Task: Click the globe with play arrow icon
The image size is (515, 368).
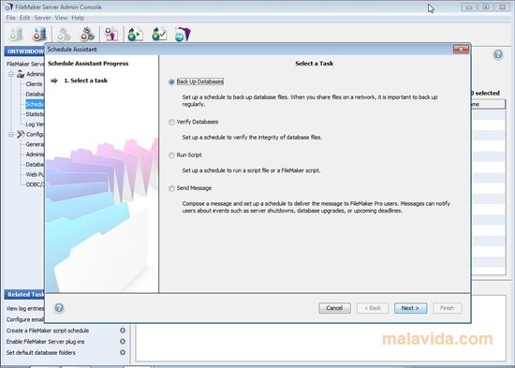Action: (x=136, y=34)
